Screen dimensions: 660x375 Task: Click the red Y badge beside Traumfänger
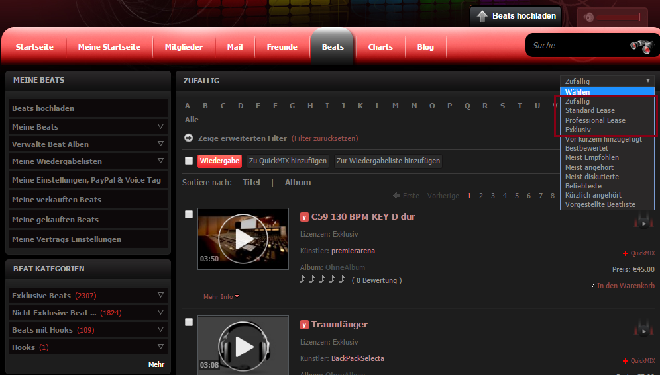(x=304, y=325)
